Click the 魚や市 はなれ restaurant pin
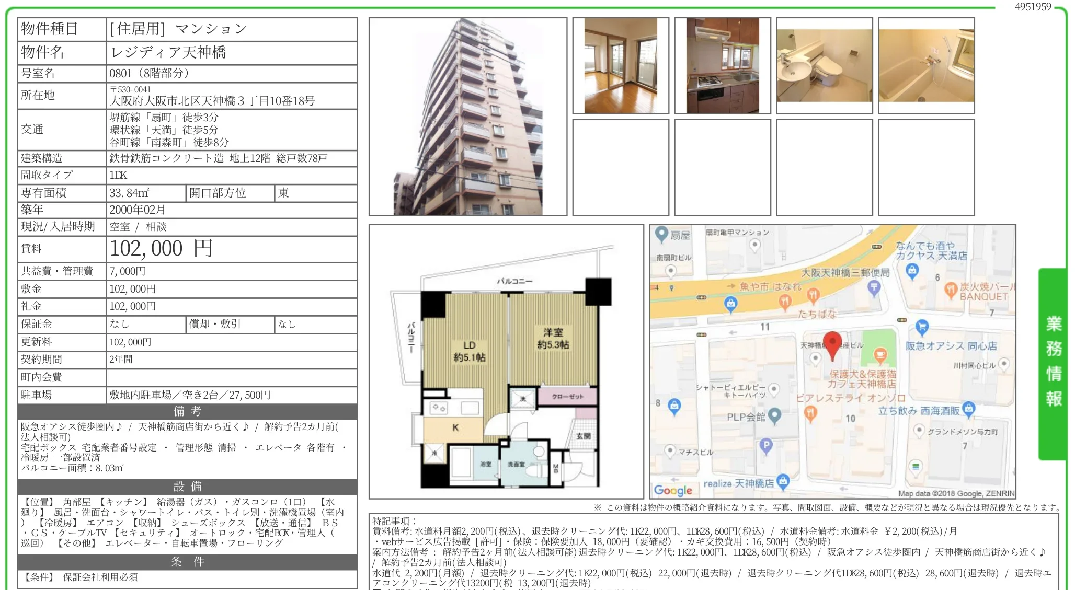The height and width of the screenshot is (590, 1075). [785, 302]
